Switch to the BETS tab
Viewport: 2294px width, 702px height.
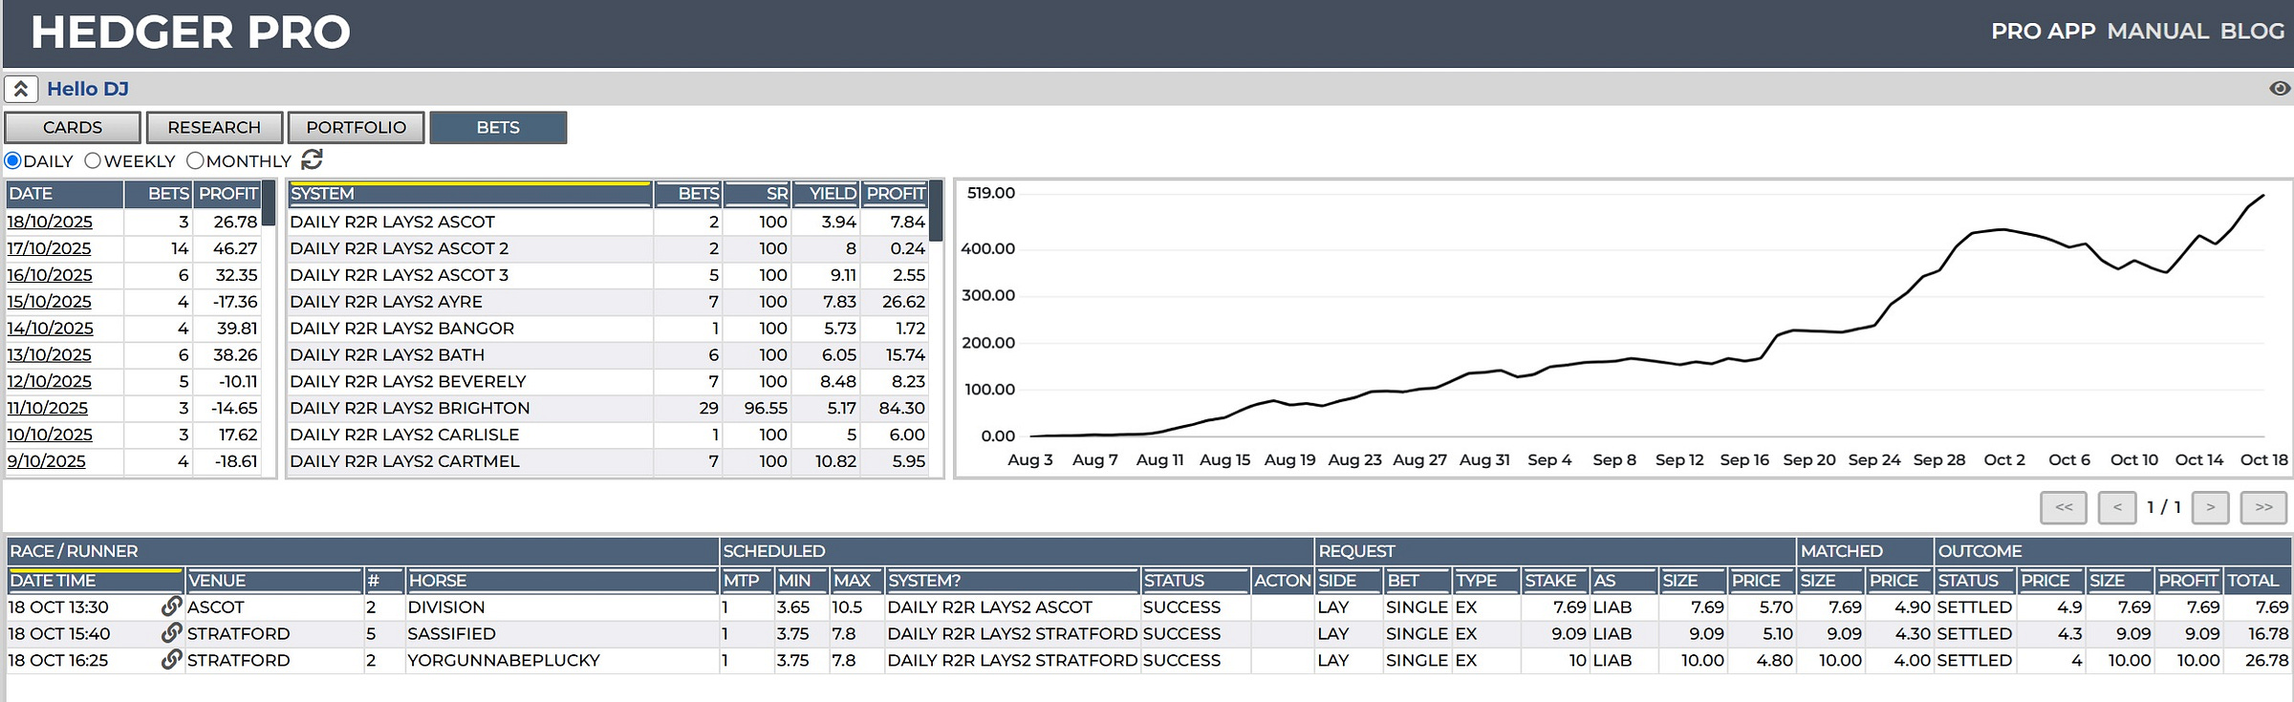[x=498, y=127]
